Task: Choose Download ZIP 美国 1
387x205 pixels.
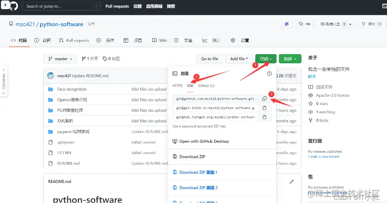Action: point(198,172)
